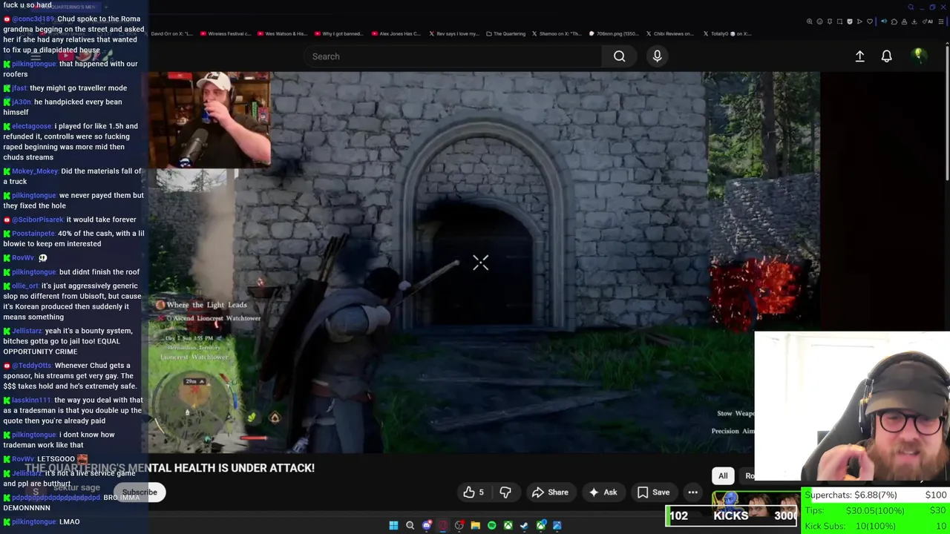Click chat username 'Mokey_Mokey'
Viewport: 950px width, 534px height.
[x=34, y=171]
